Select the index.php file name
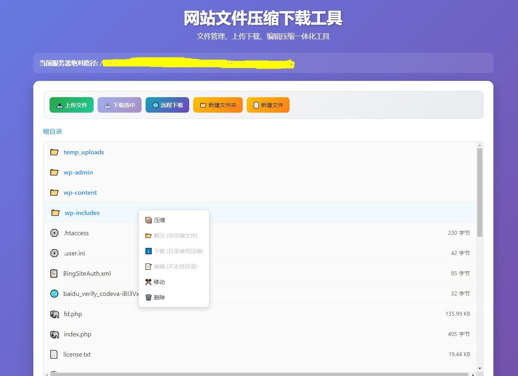Screen dimensions: 518x376 pos(77,334)
